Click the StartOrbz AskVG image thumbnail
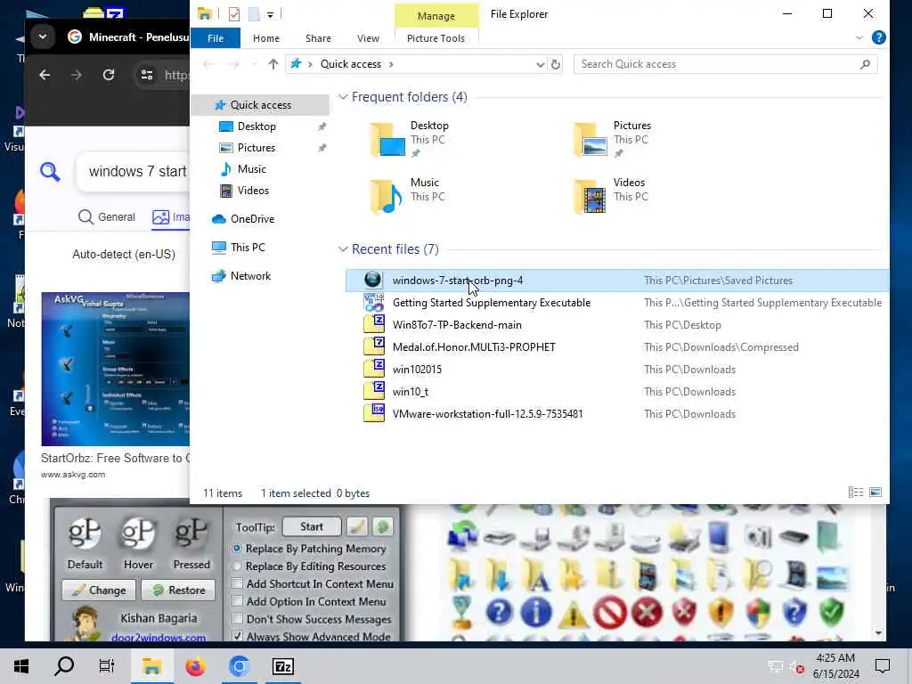The image size is (912, 684). click(115, 369)
